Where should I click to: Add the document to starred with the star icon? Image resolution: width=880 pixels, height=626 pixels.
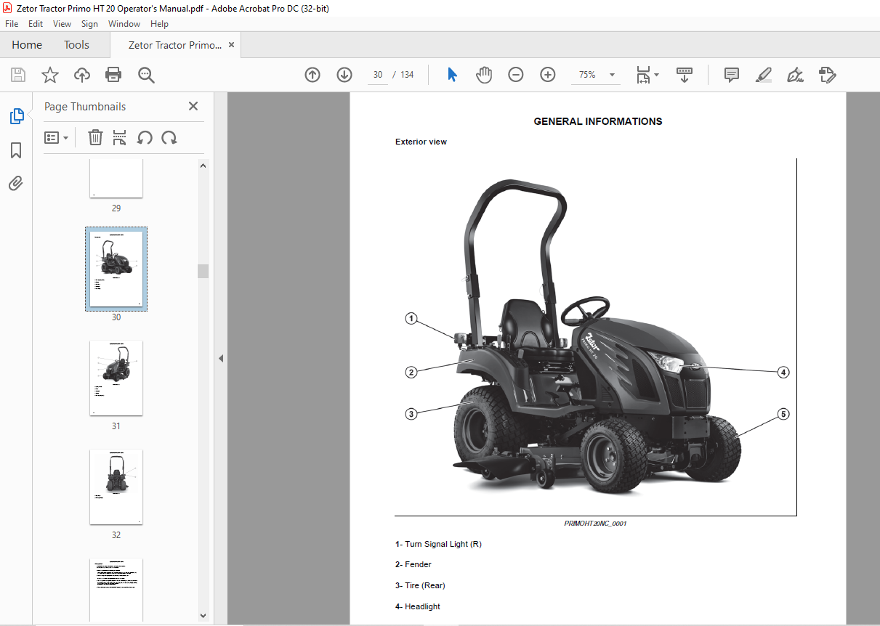point(50,75)
